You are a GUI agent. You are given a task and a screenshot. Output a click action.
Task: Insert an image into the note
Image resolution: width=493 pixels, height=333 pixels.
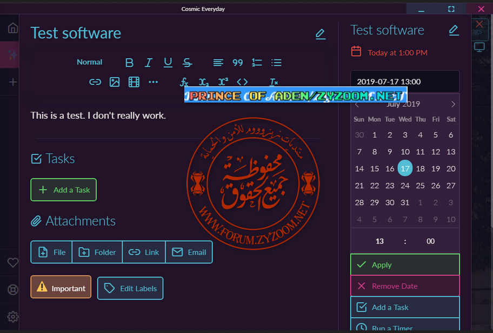coord(115,82)
